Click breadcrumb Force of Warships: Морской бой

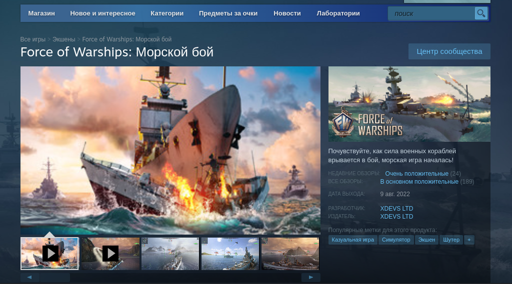(x=126, y=39)
